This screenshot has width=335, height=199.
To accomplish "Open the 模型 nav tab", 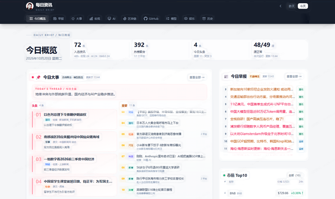I will (171, 19).
